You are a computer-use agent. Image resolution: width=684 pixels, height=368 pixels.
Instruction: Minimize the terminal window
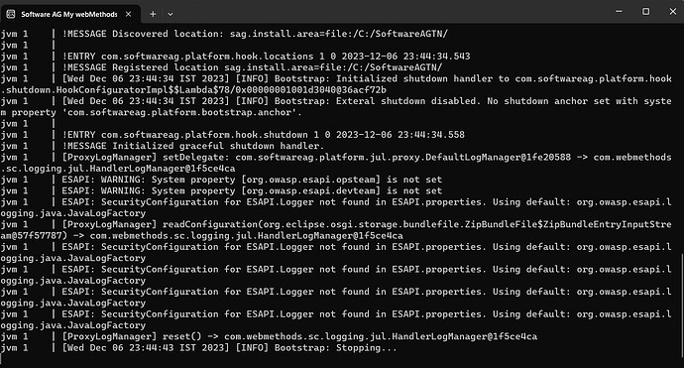point(619,11)
